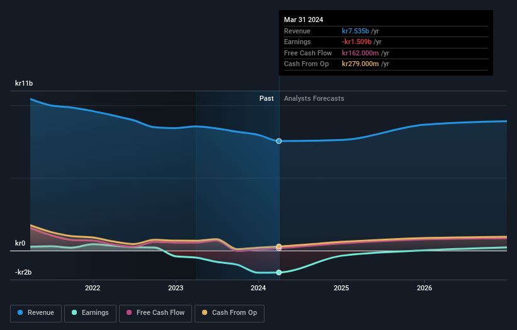
Task: Select the 2022 x-axis label
Action: 93,288
